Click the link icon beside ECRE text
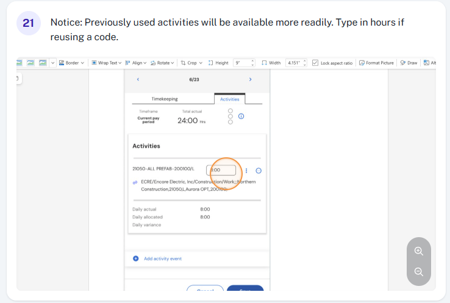The width and height of the screenshot is (450, 303). click(x=135, y=182)
